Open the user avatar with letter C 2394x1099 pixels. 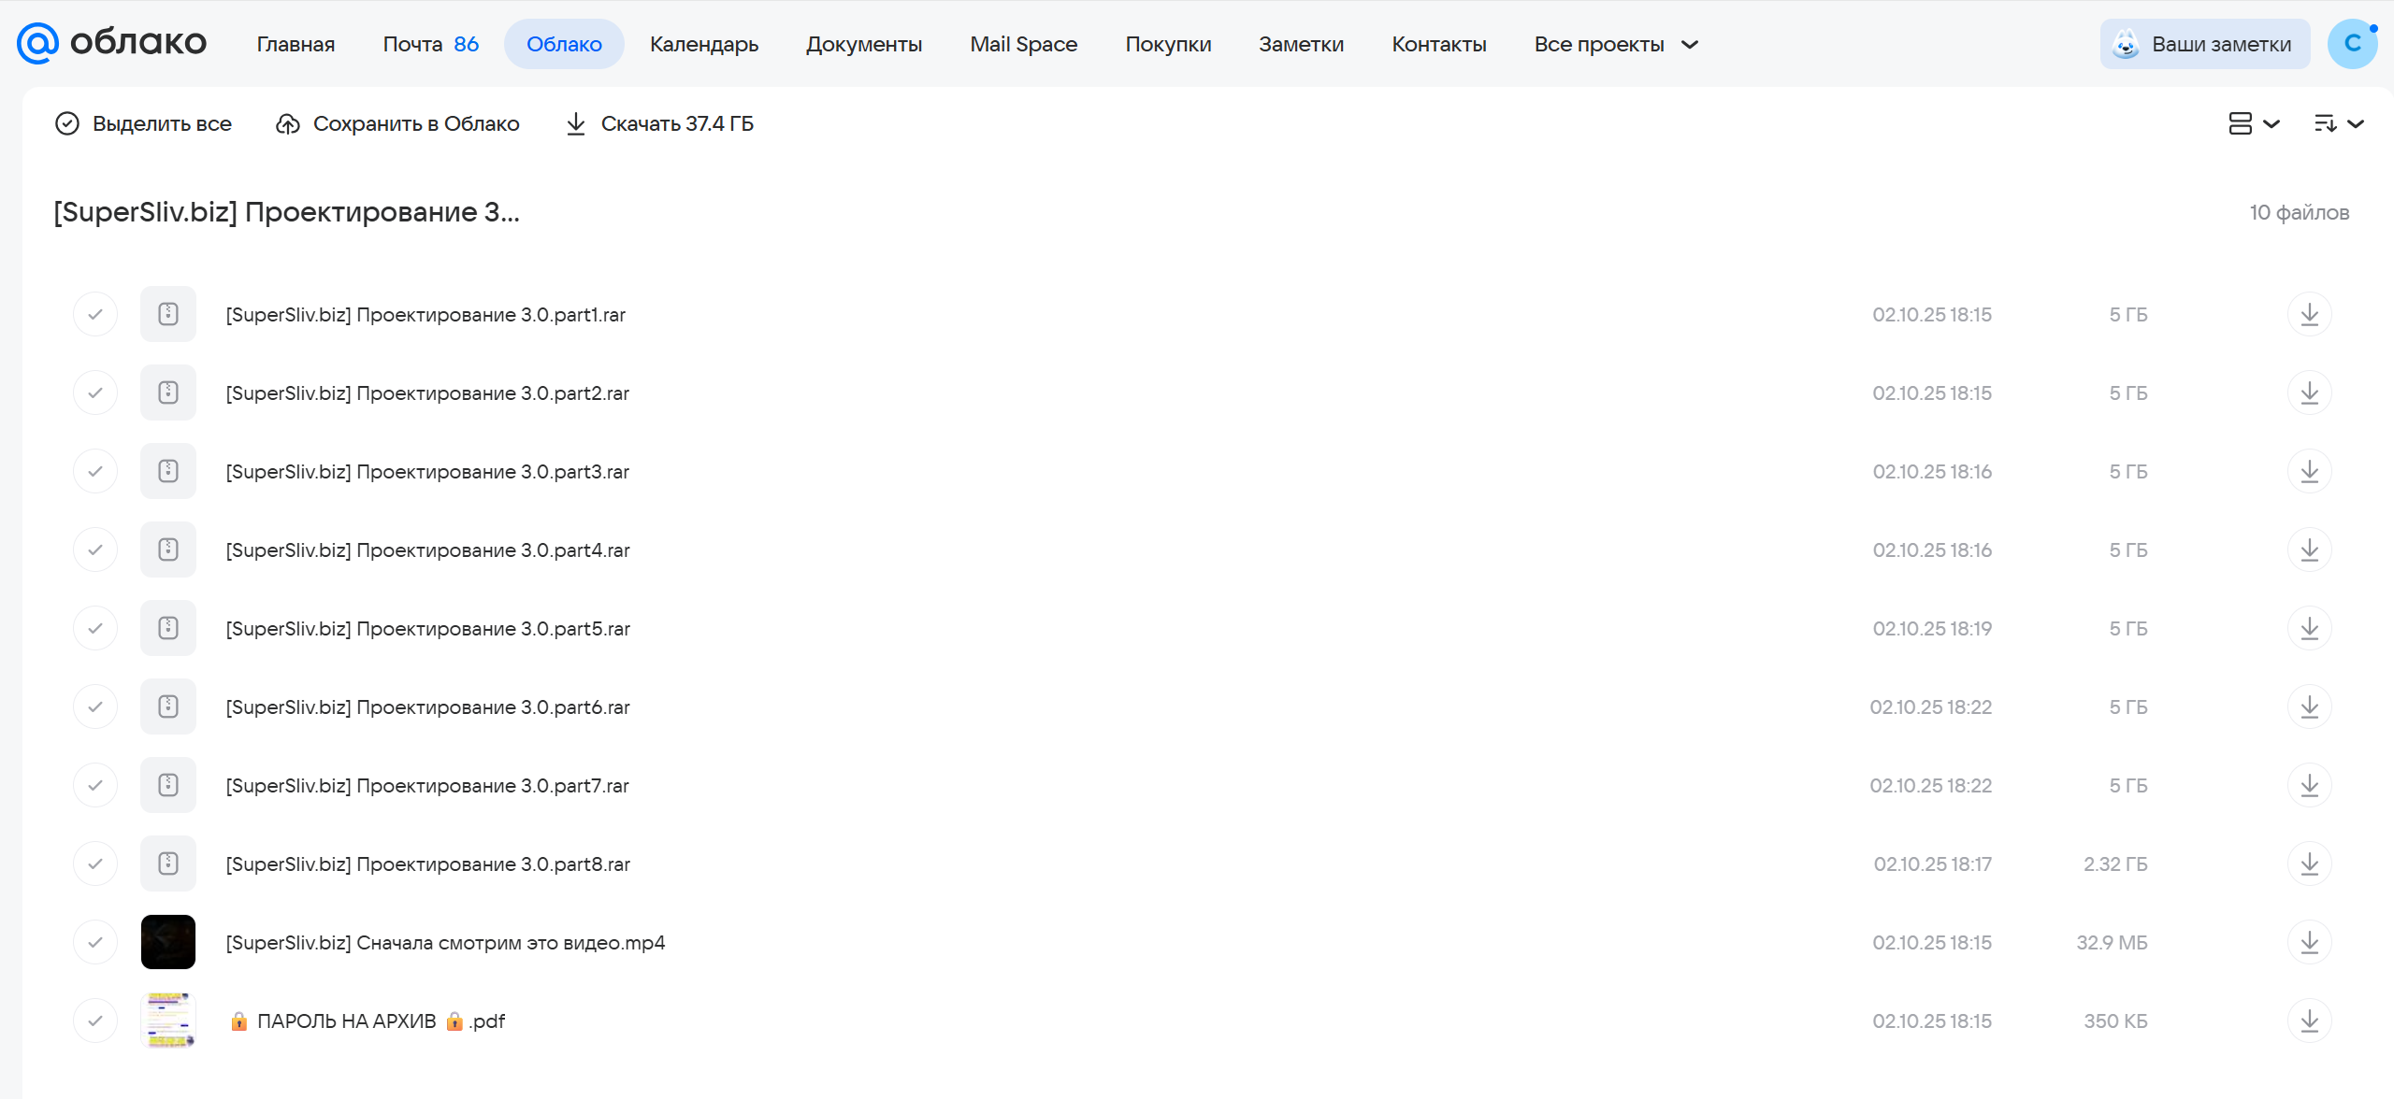(2353, 44)
